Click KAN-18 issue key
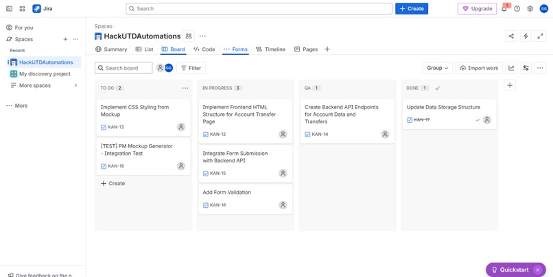The height and width of the screenshot is (277, 553). [x=116, y=166]
